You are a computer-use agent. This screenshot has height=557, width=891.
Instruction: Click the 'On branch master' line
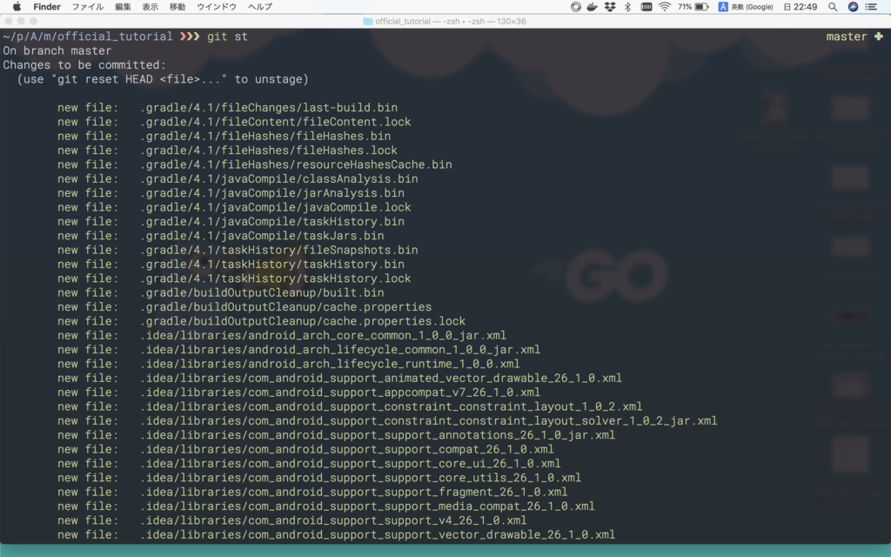tap(57, 50)
